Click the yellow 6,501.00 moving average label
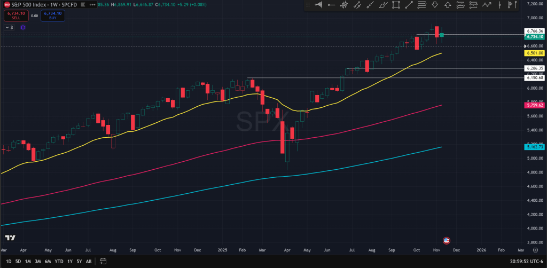This screenshot has width=547, height=268. coord(534,53)
